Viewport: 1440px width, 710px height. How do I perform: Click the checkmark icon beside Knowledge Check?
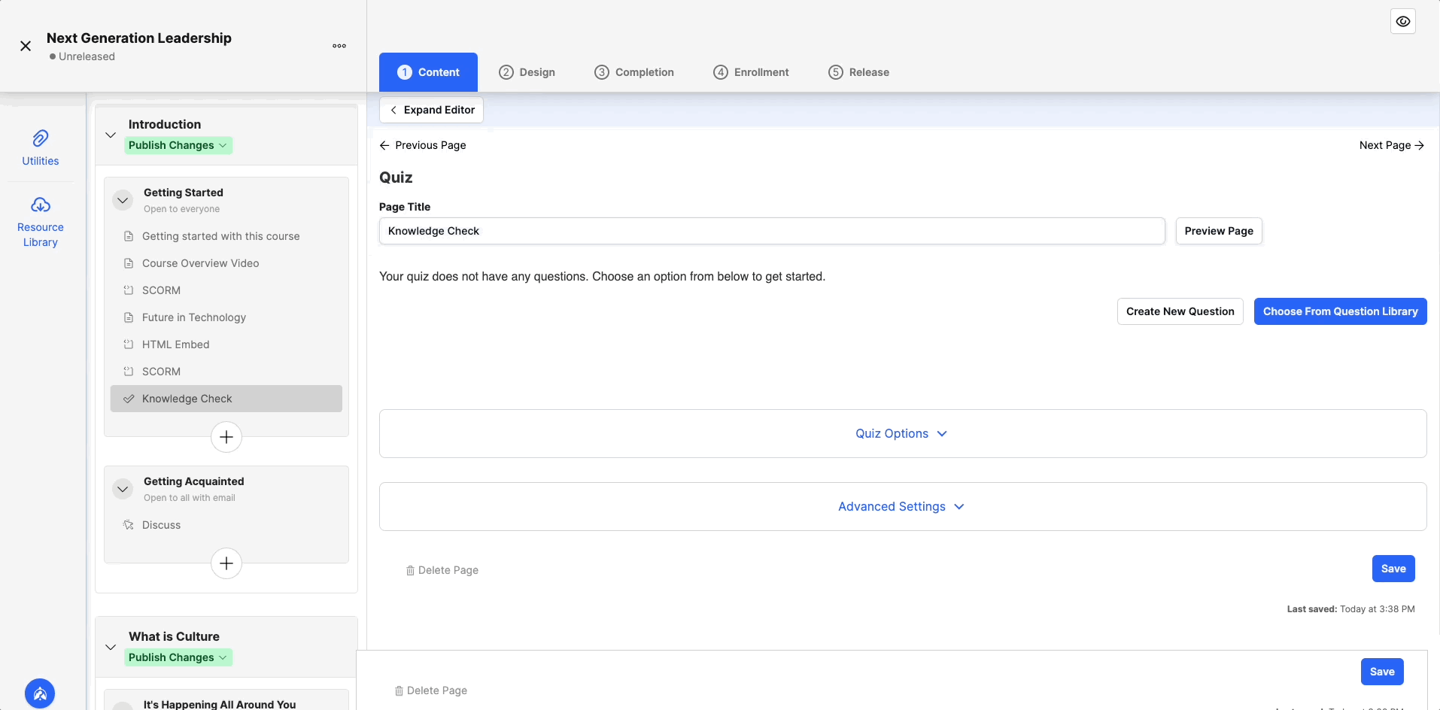(x=129, y=399)
